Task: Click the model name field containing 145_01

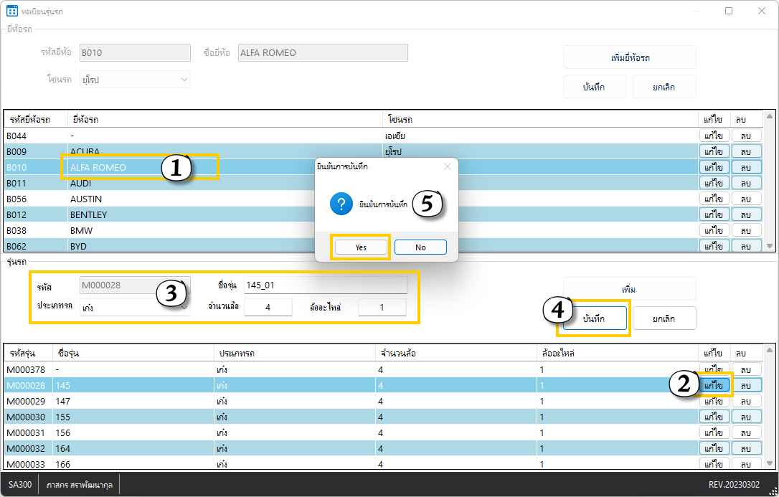Action: point(326,285)
